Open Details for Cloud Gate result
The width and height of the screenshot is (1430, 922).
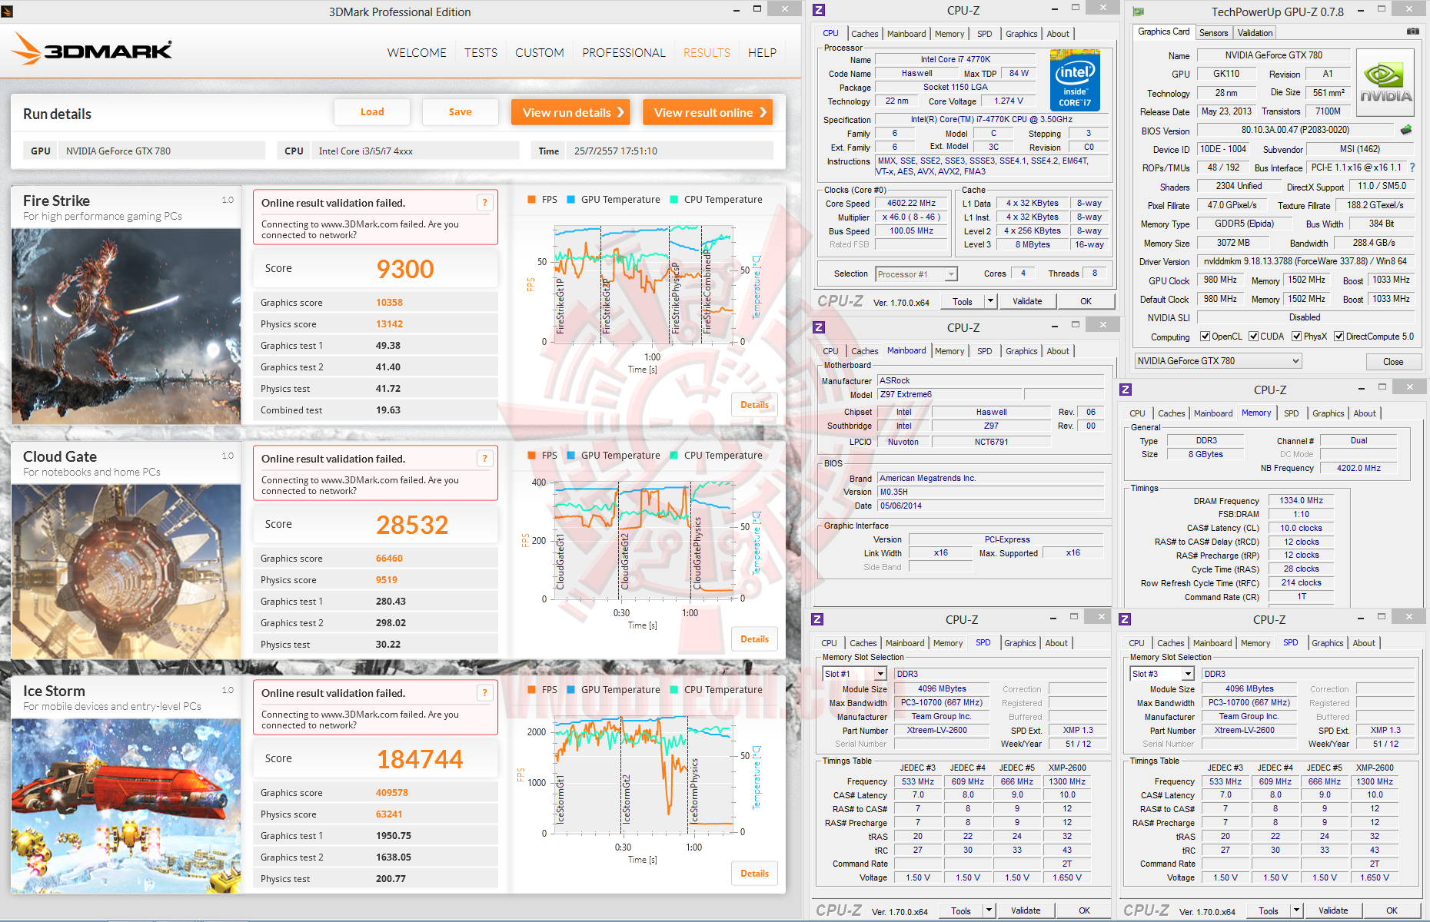(x=754, y=639)
